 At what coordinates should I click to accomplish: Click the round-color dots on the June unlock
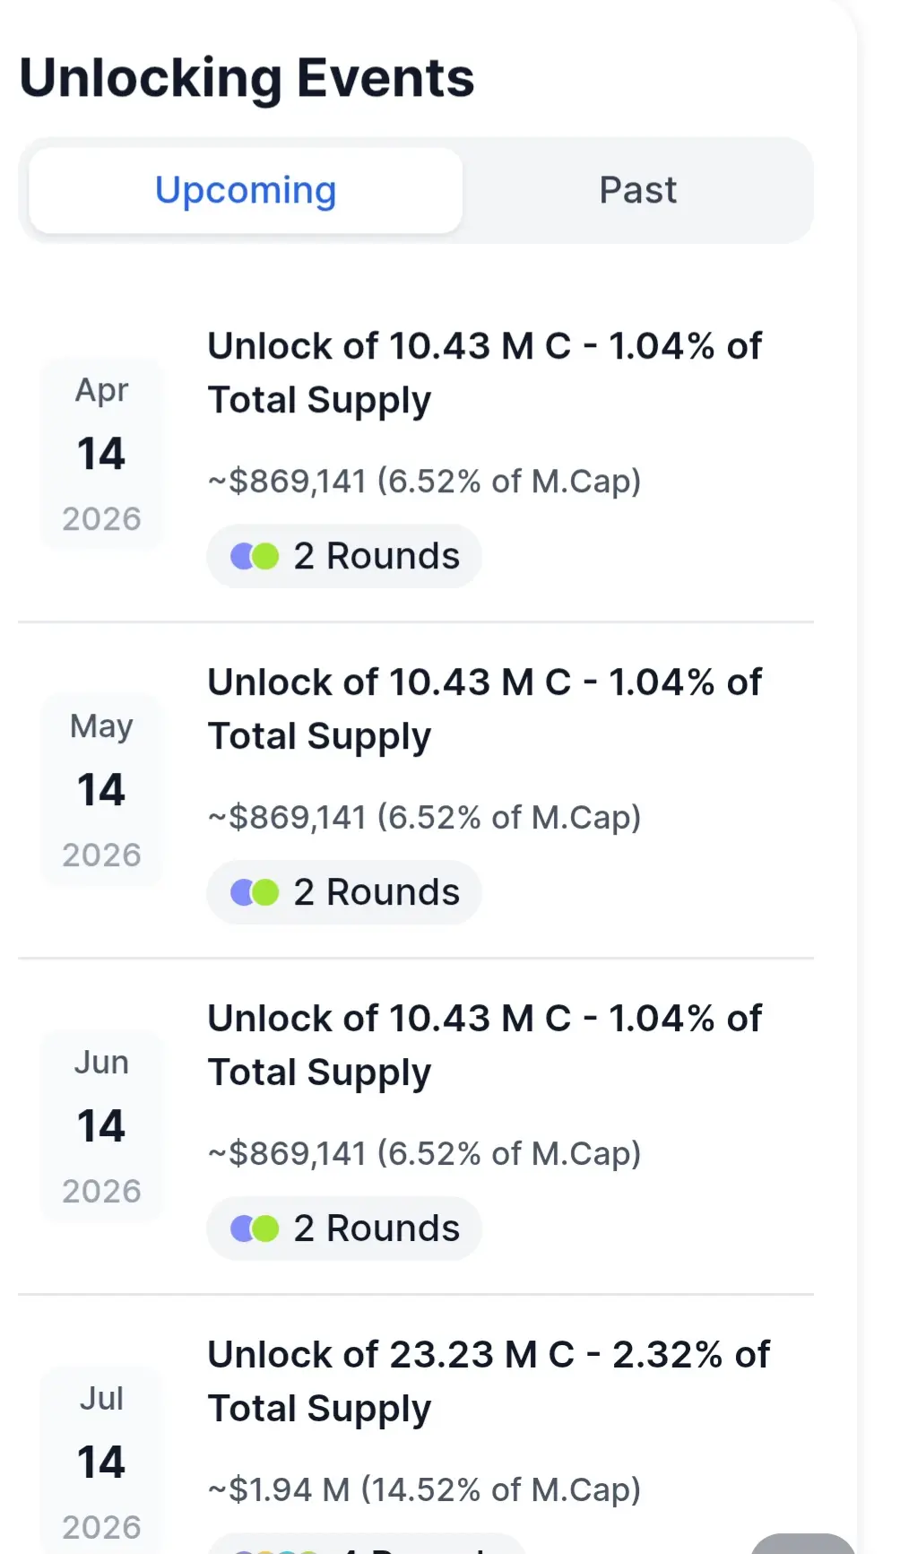click(255, 1229)
